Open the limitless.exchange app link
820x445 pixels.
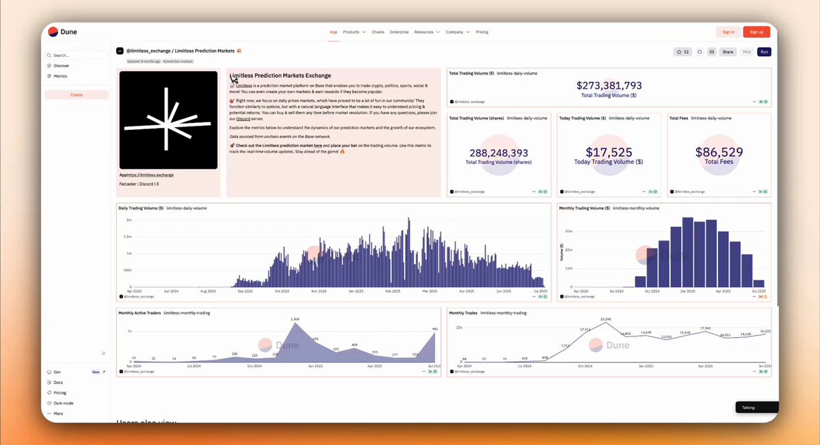[151, 175]
